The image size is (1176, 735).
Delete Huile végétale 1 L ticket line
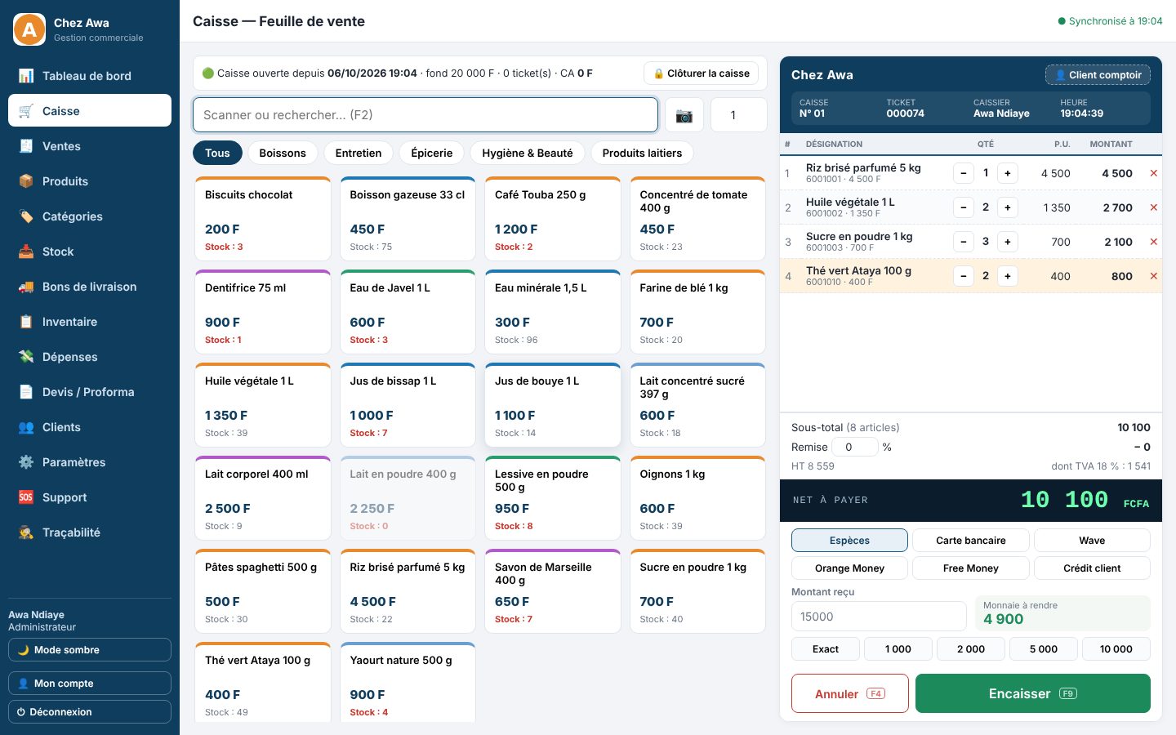pos(1153,207)
